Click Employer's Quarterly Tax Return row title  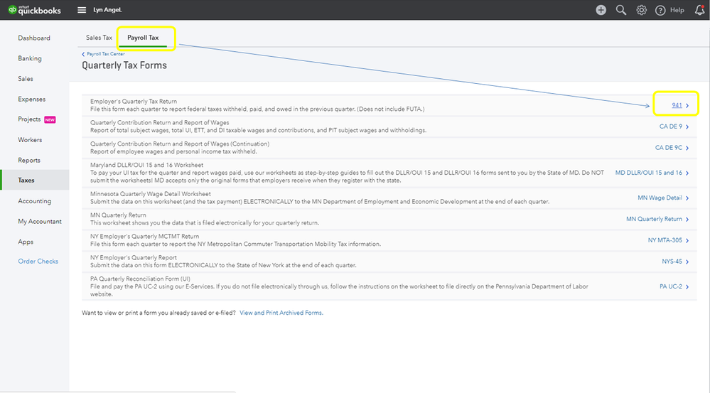[x=134, y=102]
